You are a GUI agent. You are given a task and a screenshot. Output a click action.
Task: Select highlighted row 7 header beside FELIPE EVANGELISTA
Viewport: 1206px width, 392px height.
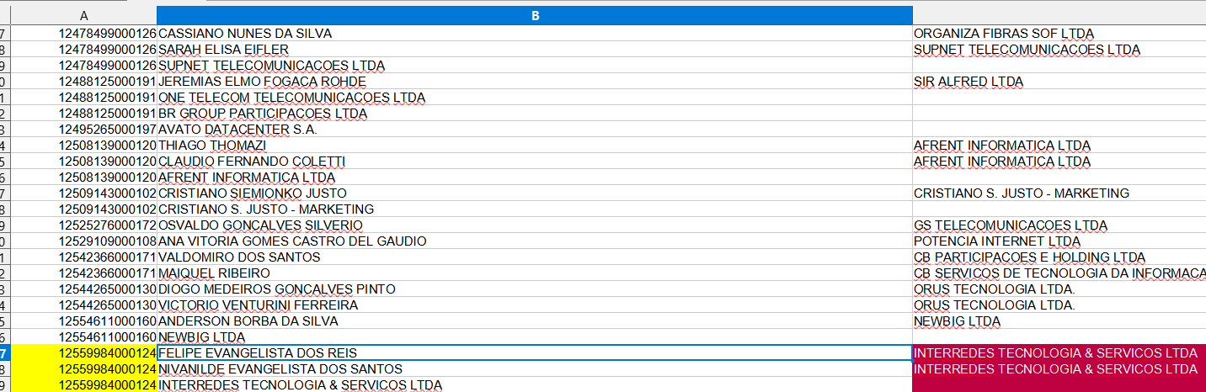(x=5, y=353)
